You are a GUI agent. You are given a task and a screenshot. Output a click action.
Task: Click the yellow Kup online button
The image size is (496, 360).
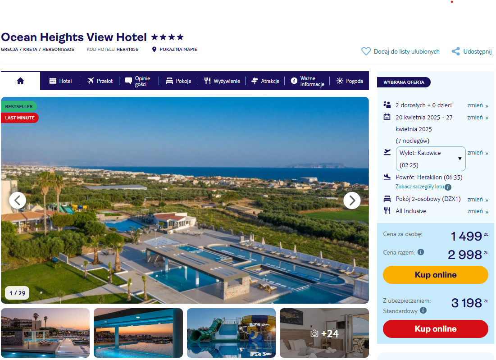click(x=436, y=274)
